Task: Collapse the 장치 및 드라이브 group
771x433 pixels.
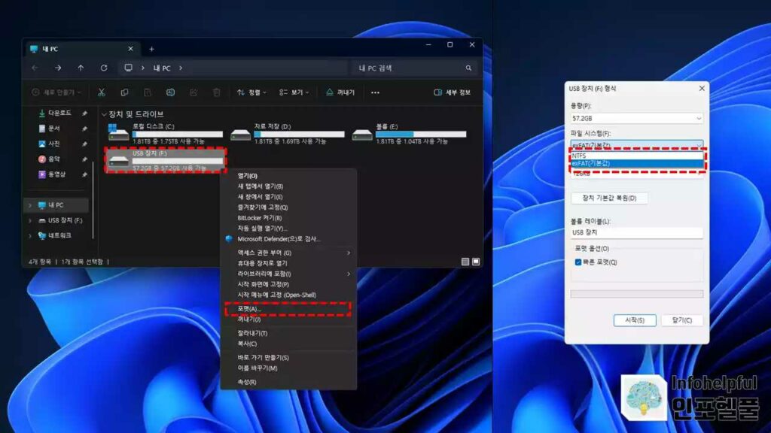Action: tap(104, 114)
